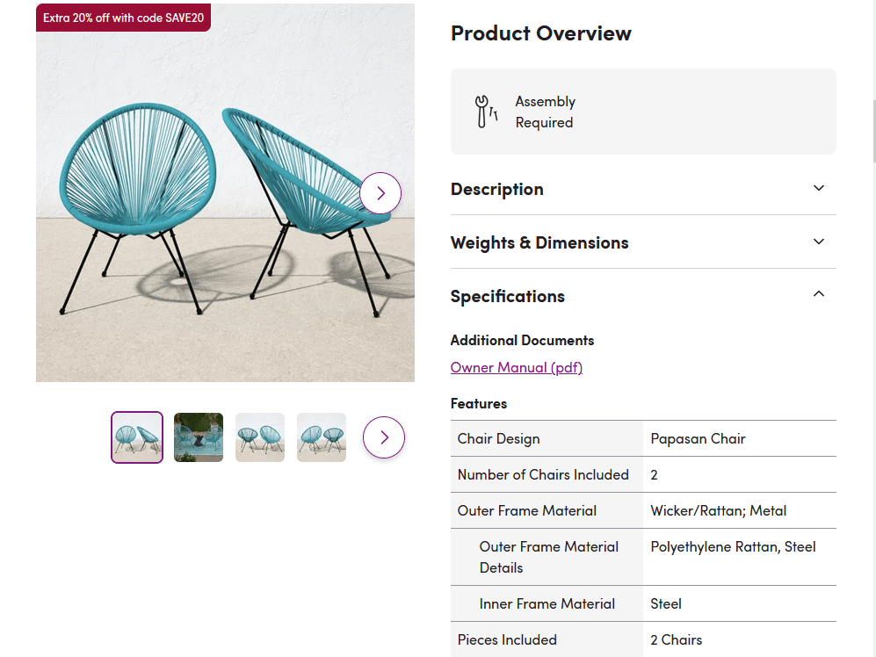The image size is (876, 657).
Task: Click the upward chevron beside Specifications
Action: tap(818, 293)
